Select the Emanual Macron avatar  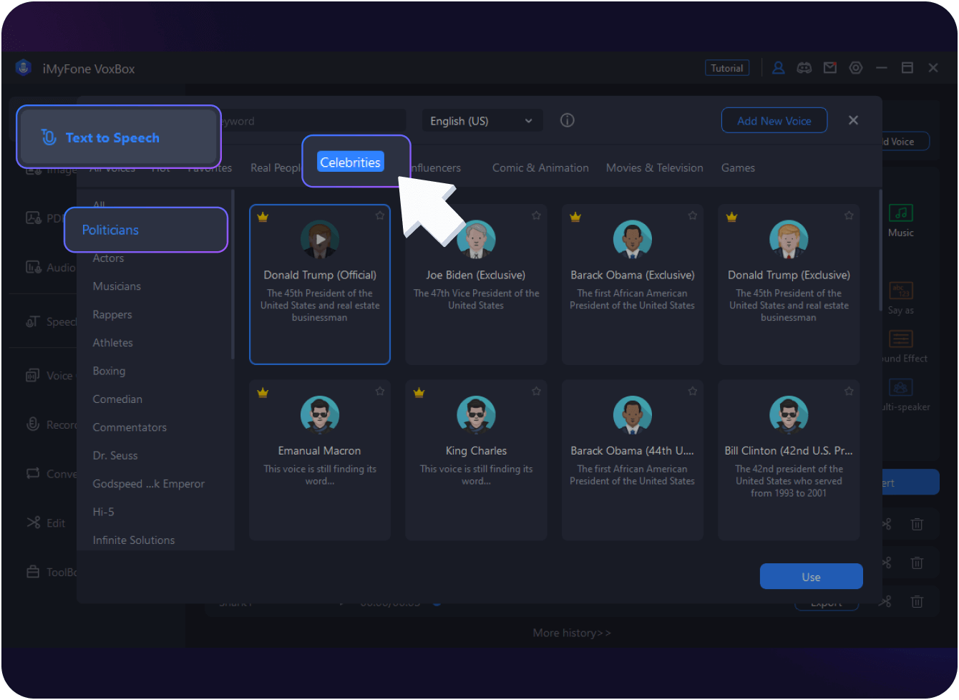320,415
